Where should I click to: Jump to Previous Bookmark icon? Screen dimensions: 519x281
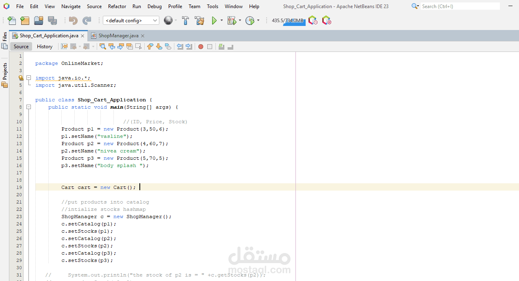point(150,47)
